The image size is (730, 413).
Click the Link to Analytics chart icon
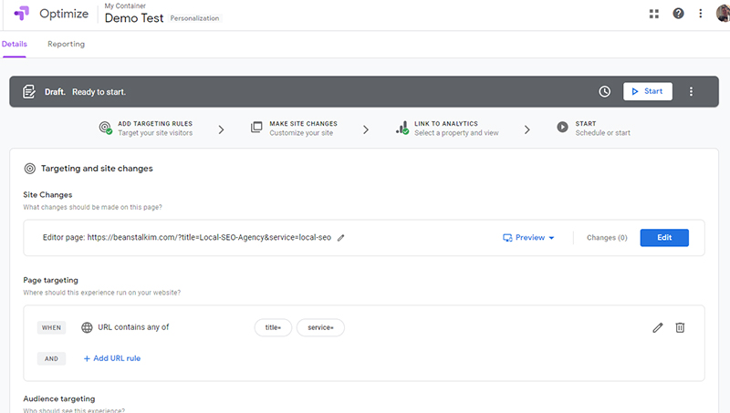(402, 128)
